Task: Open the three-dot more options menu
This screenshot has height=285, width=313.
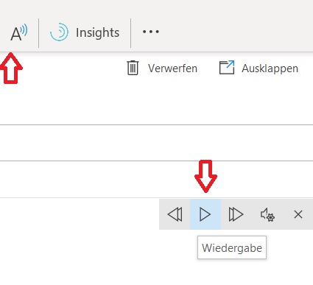Action: (x=151, y=32)
